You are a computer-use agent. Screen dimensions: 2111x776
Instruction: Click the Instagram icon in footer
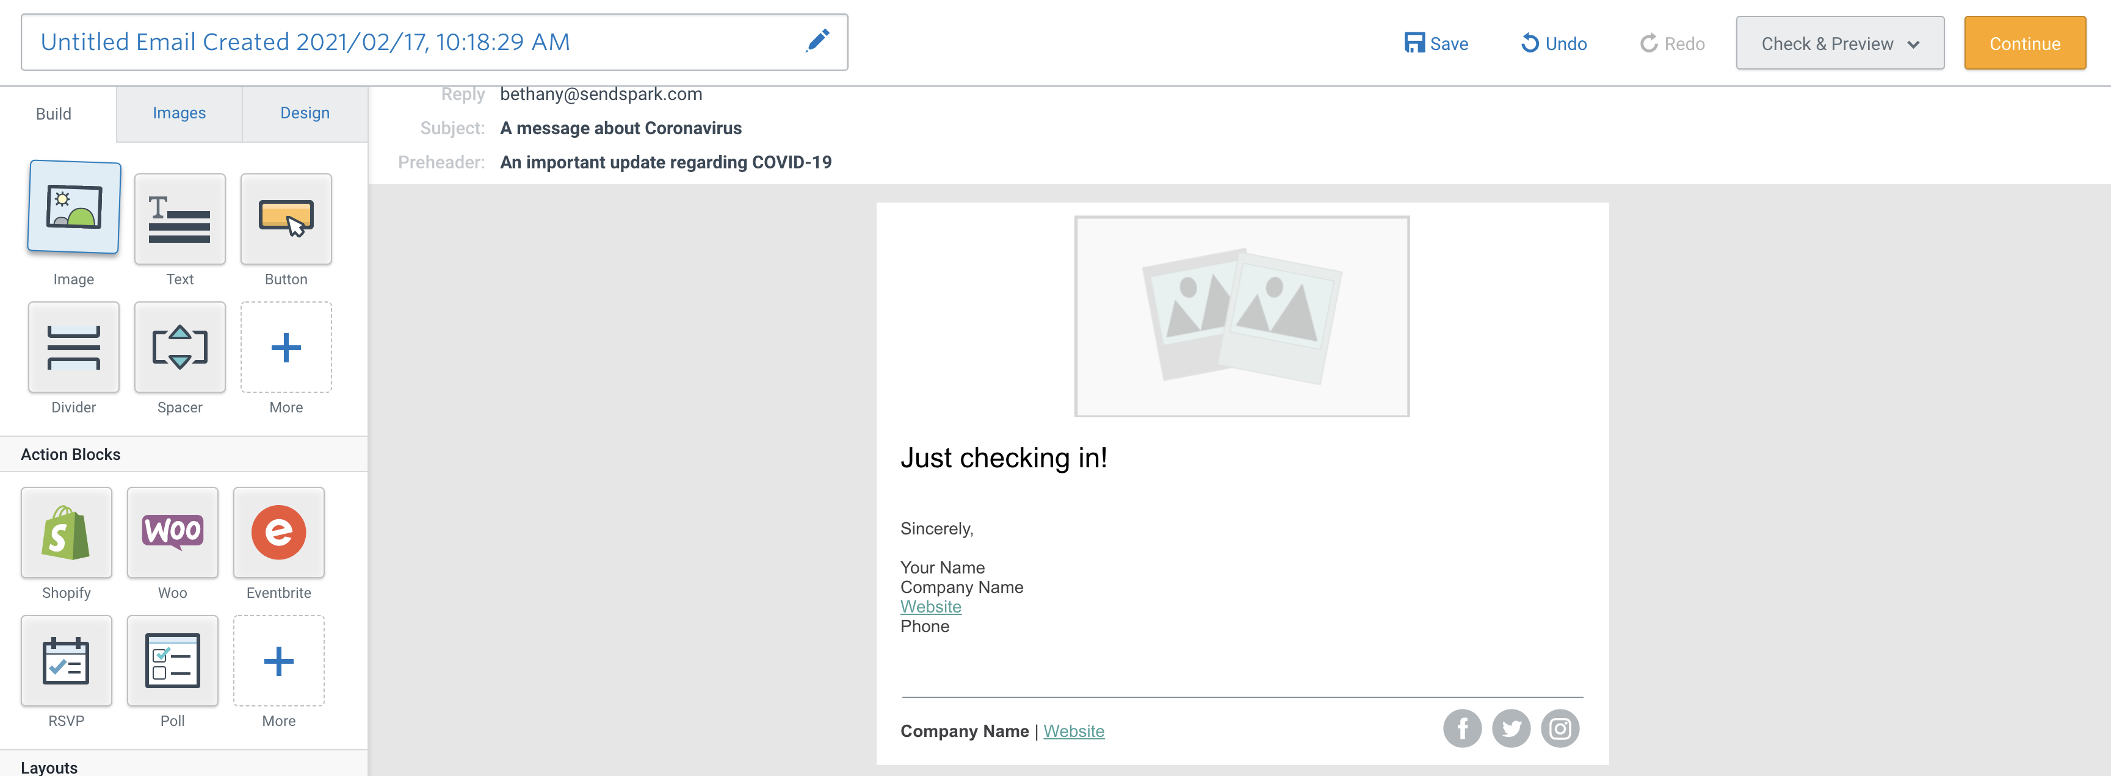[x=1560, y=728]
